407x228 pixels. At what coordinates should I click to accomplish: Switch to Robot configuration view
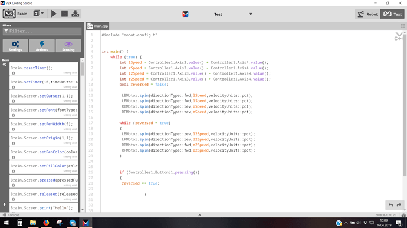[367, 14]
